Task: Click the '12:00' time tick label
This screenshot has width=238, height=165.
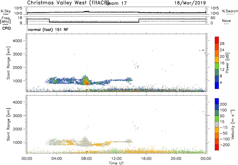Action: [x=116, y=159]
